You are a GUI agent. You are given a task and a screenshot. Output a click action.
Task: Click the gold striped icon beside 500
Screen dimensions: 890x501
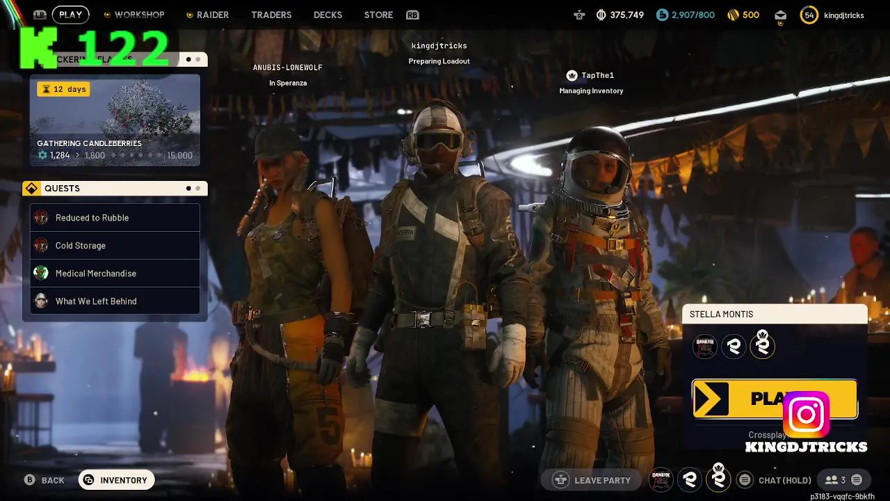click(x=733, y=15)
